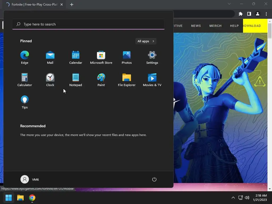The height and width of the screenshot is (204, 272).
Task: Open the volume tray icon
Action: coord(247,198)
